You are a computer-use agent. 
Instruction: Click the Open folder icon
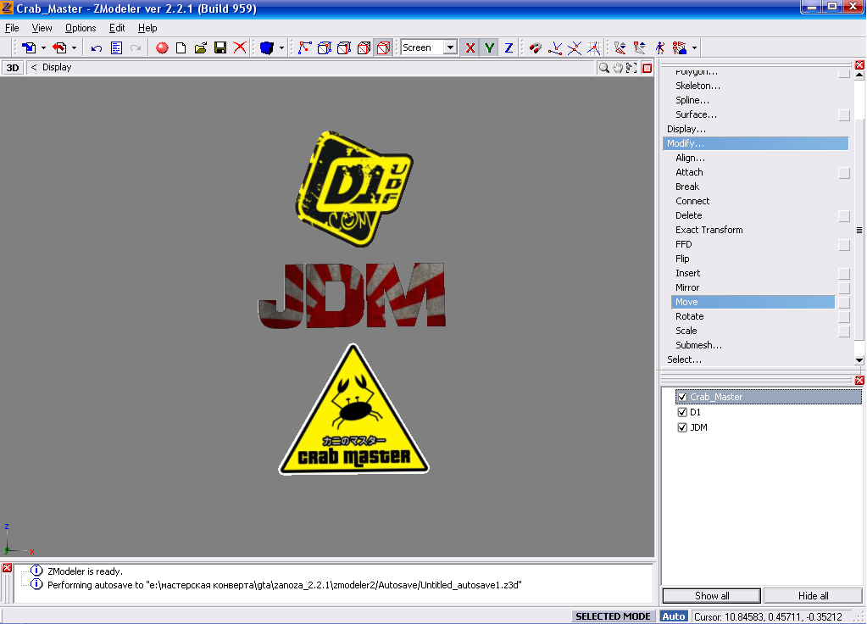200,48
